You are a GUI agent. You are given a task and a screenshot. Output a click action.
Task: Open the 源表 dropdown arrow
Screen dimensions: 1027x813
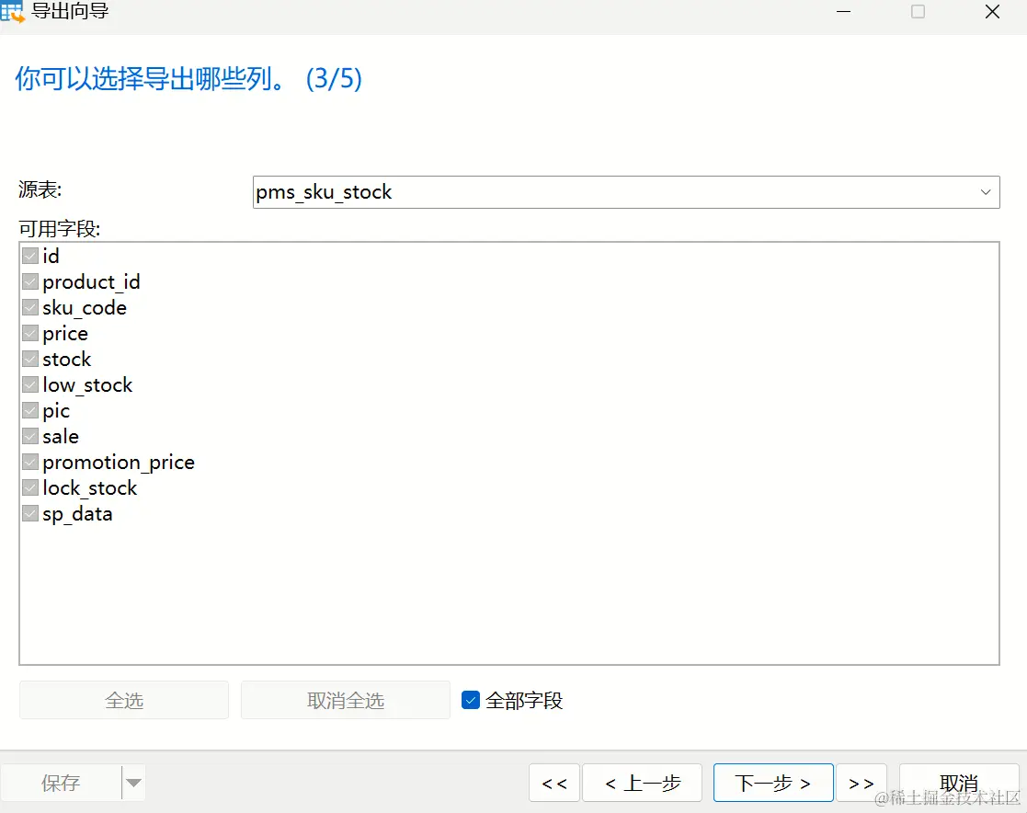[985, 192]
